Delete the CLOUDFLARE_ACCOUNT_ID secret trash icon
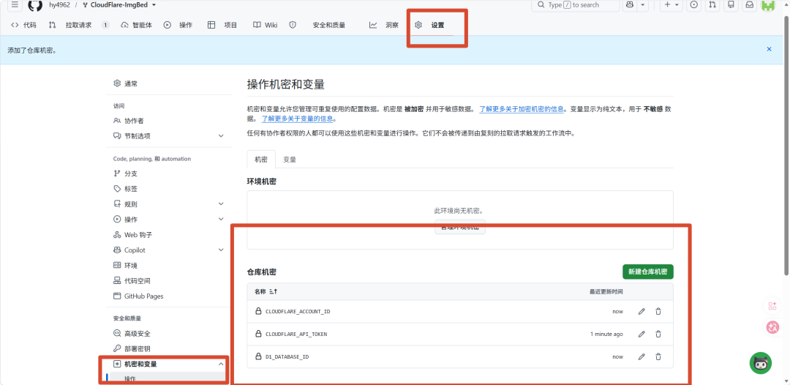 tap(658, 311)
